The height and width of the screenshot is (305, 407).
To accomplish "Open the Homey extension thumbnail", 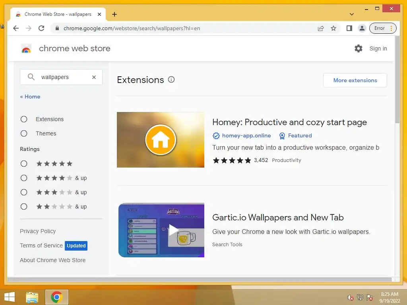I will (161, 140).
